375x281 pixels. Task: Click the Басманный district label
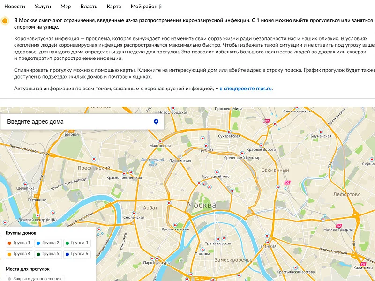(x=275, y=170)
